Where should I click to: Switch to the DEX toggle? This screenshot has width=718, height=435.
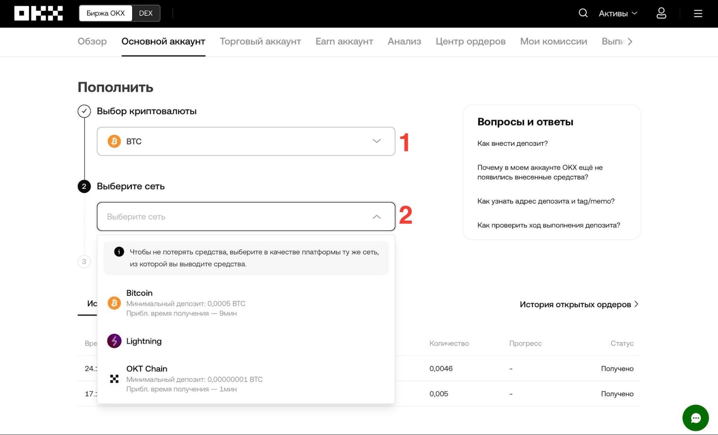(x=146, y=13)
